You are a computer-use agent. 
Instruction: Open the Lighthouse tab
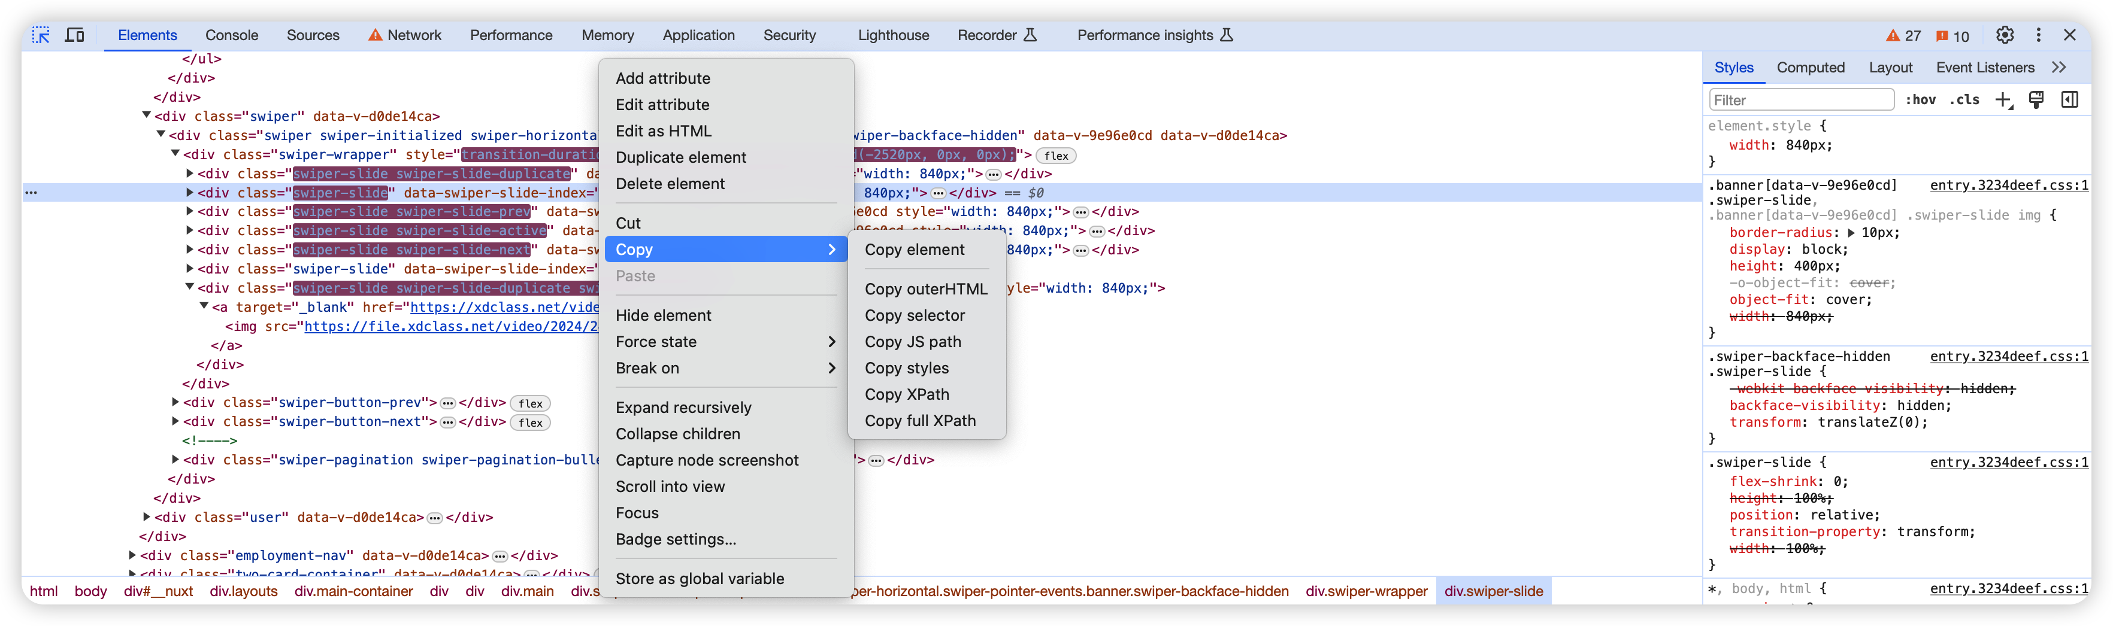[893, 35]
